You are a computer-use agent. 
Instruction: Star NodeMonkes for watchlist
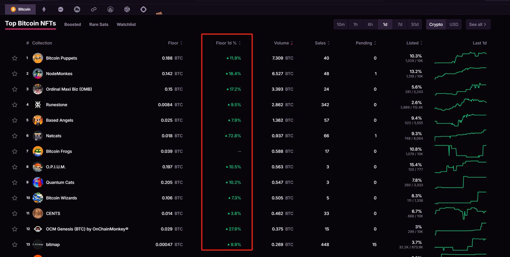(15, 74)
